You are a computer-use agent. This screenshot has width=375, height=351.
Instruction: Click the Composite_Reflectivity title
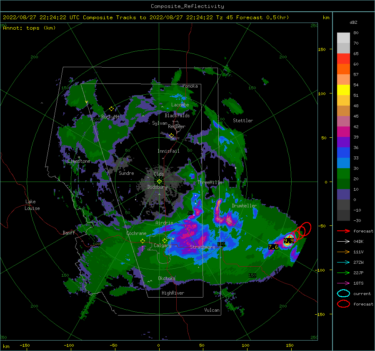click(x=187, y=6)
